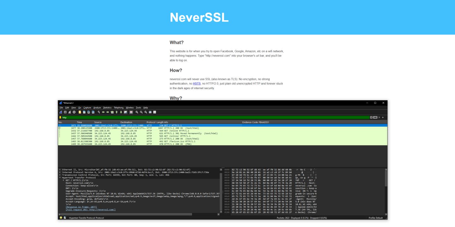Screen dimensions: 455x227
Task: Open the Tools menu
Action: pos(138,108)
